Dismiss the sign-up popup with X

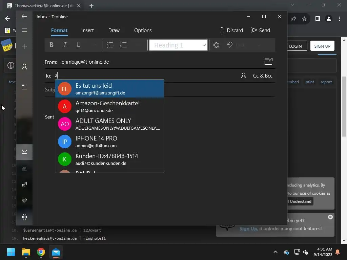point(330,217)
